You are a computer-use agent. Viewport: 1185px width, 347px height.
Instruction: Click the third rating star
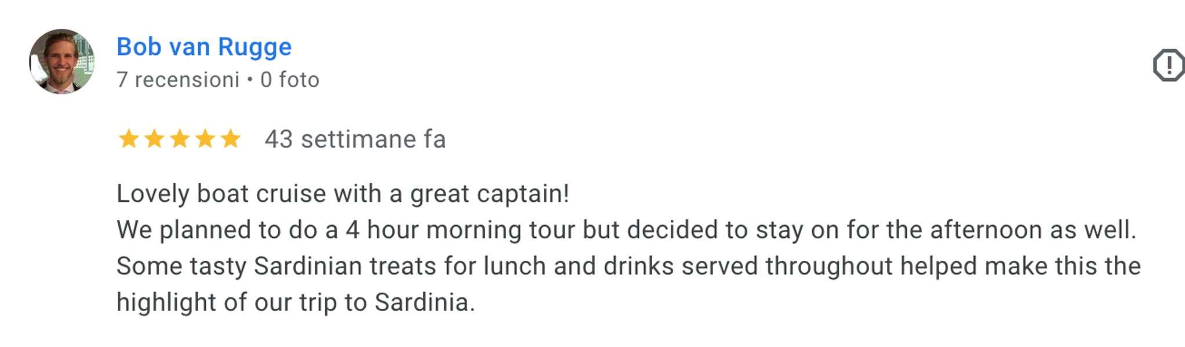(x=180, y=139)
